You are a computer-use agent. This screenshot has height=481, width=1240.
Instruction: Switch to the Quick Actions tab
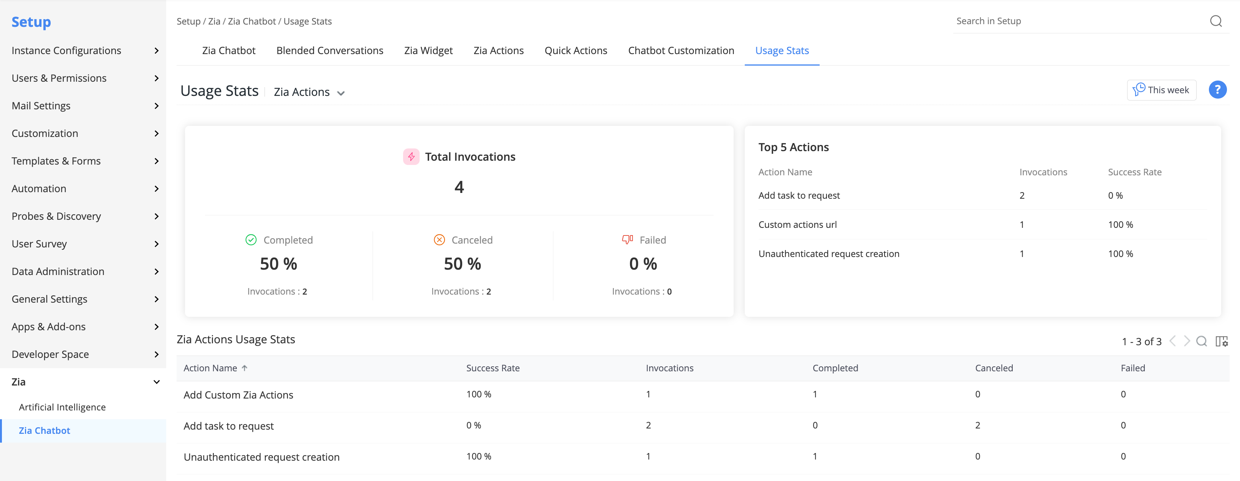pos(576,51)
